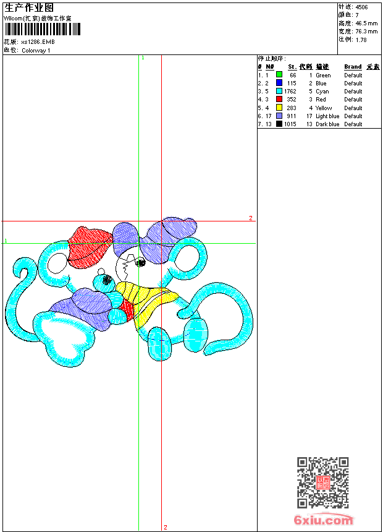Click stitch count '1762' for Cyan
This screenshot has height=532, width=383.
(x=290, y=92)
